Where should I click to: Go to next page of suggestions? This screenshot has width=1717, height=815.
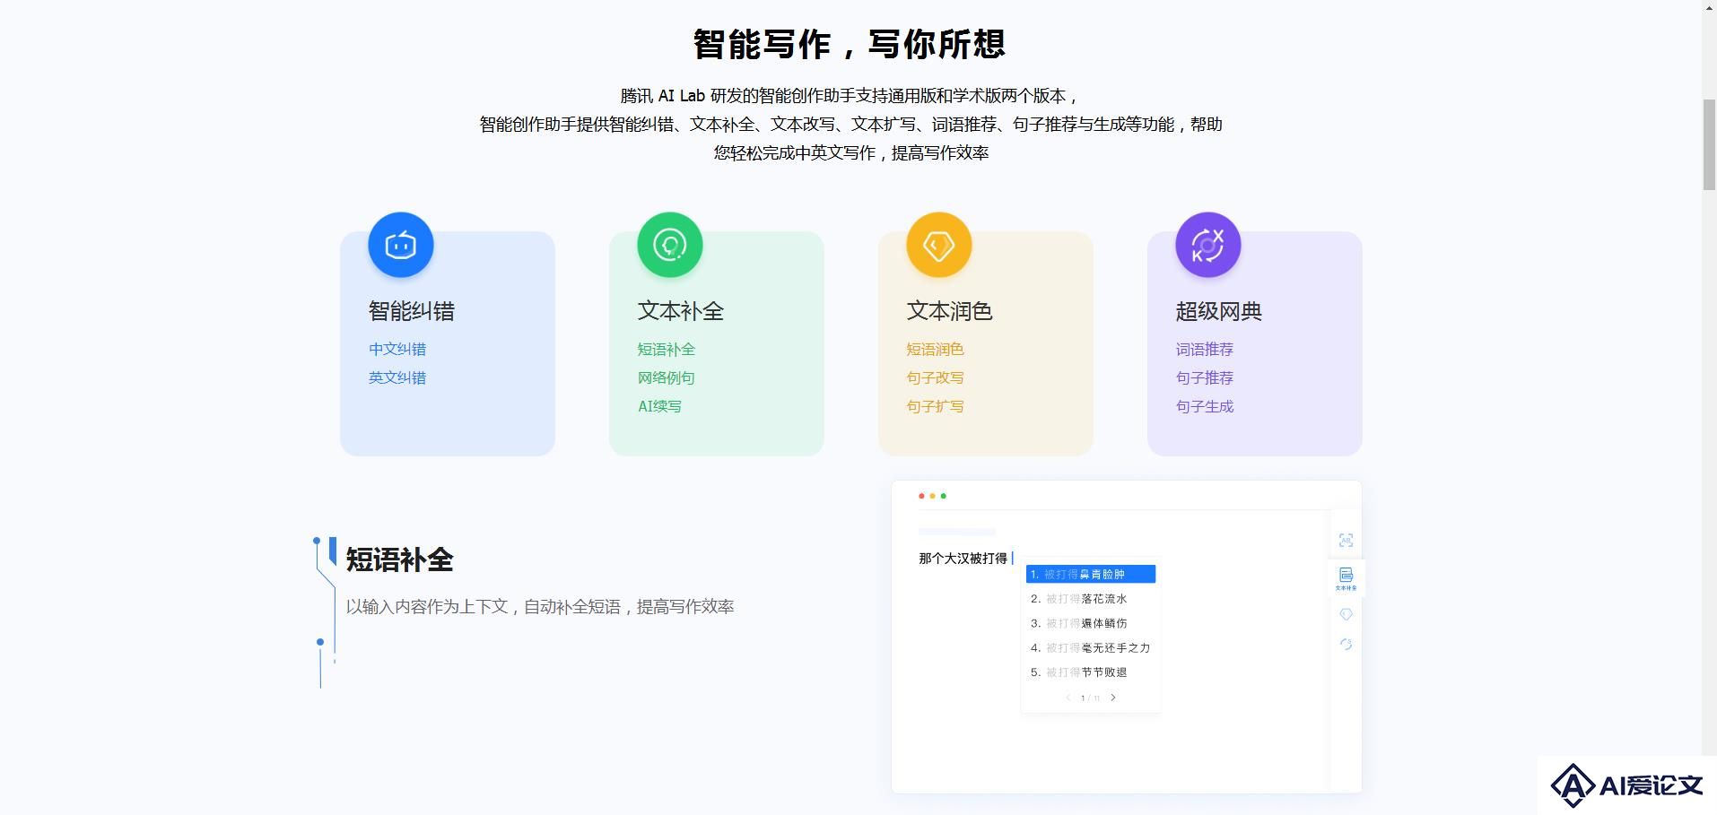(x=1113, y=698)
